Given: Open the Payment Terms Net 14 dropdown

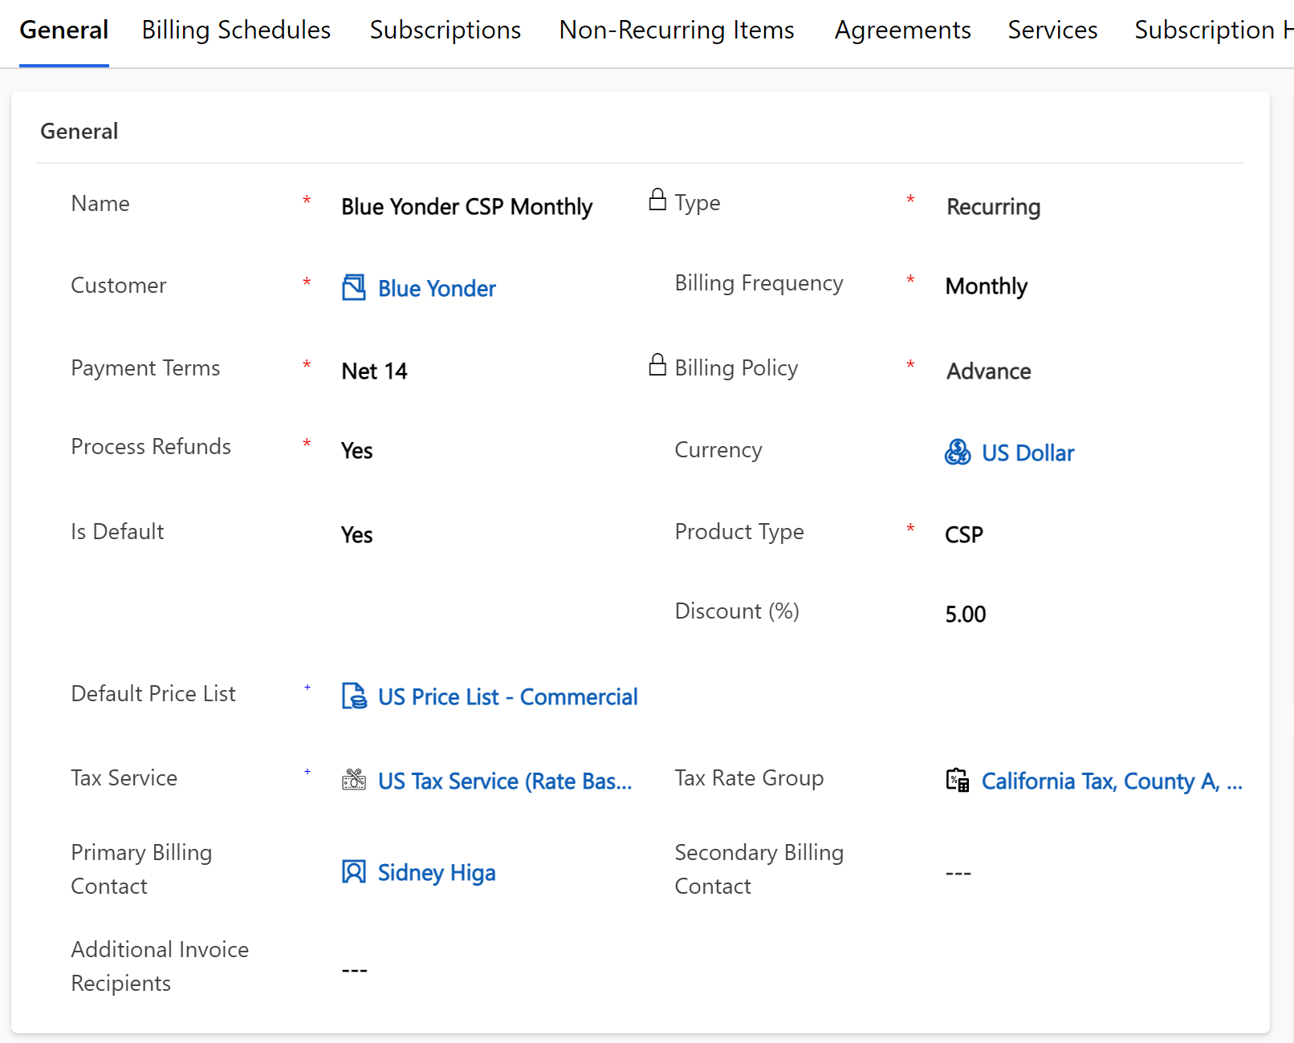Looking at the screenshot, I should tap(375, 371).
